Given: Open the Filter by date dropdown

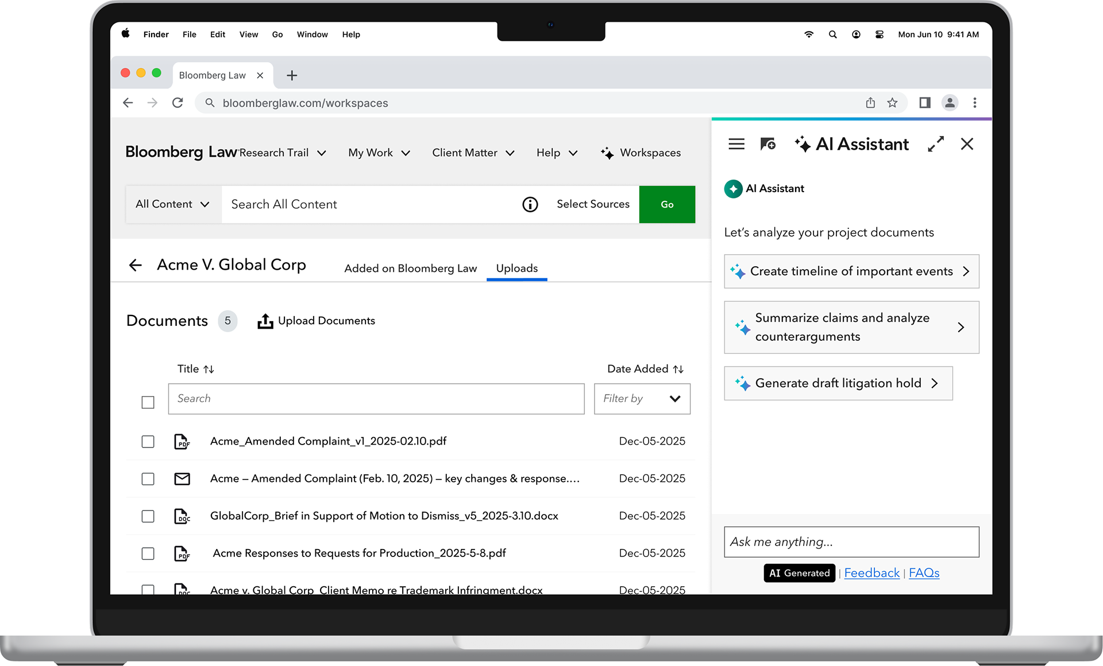Looking at the screenshot, I should (x=642, y=399).
